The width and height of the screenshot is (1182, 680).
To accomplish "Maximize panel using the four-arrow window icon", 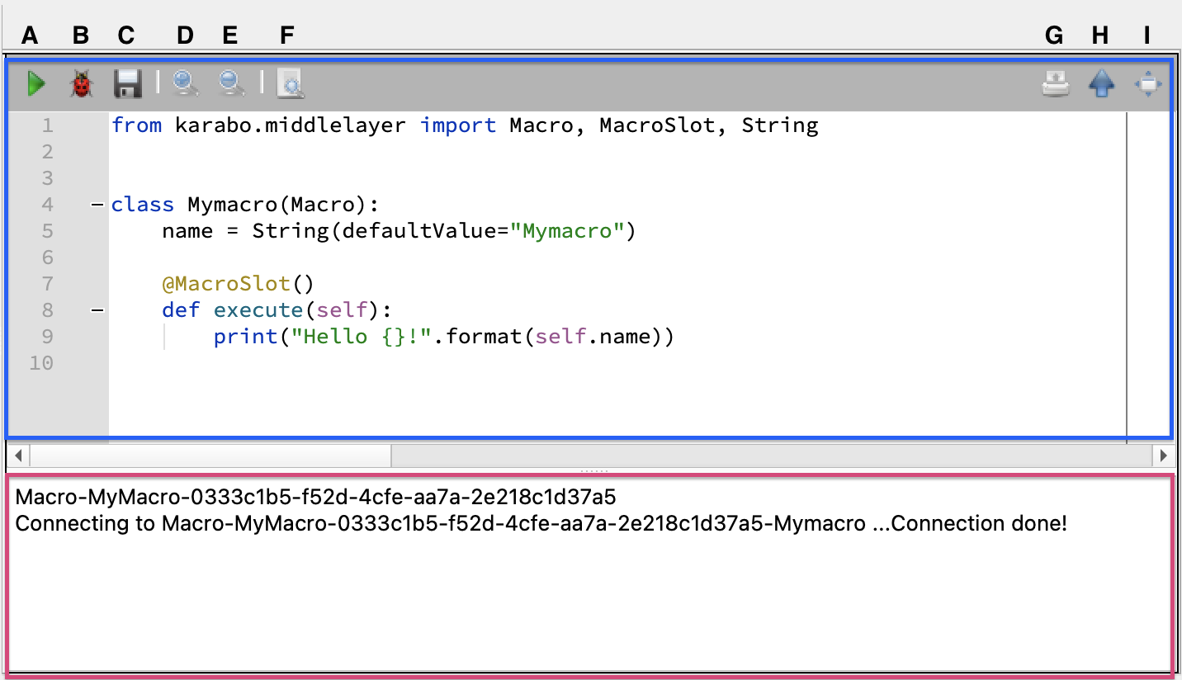I will tap(1148, 83).
